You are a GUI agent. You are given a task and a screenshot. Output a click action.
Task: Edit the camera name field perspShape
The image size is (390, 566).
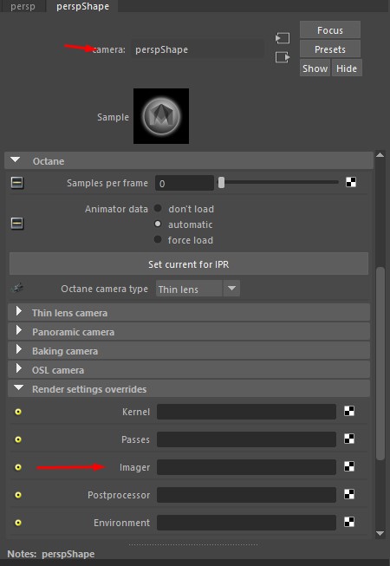click(x=198, y=49)
